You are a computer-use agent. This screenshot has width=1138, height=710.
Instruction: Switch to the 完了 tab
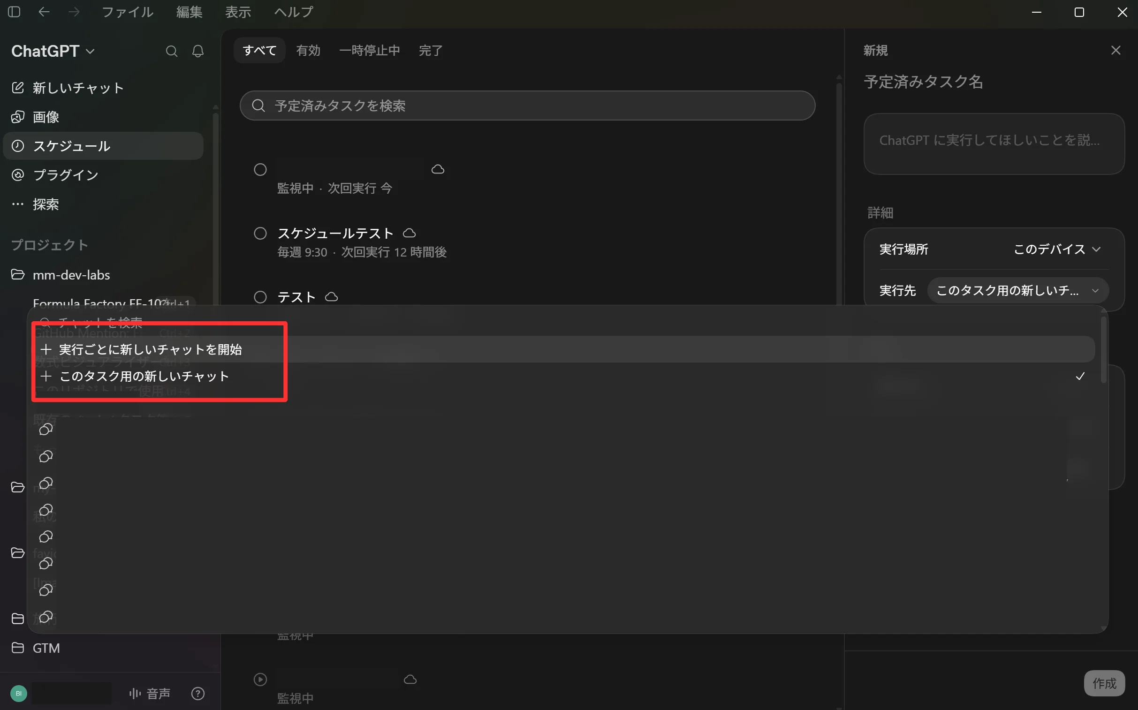point(431,50)
